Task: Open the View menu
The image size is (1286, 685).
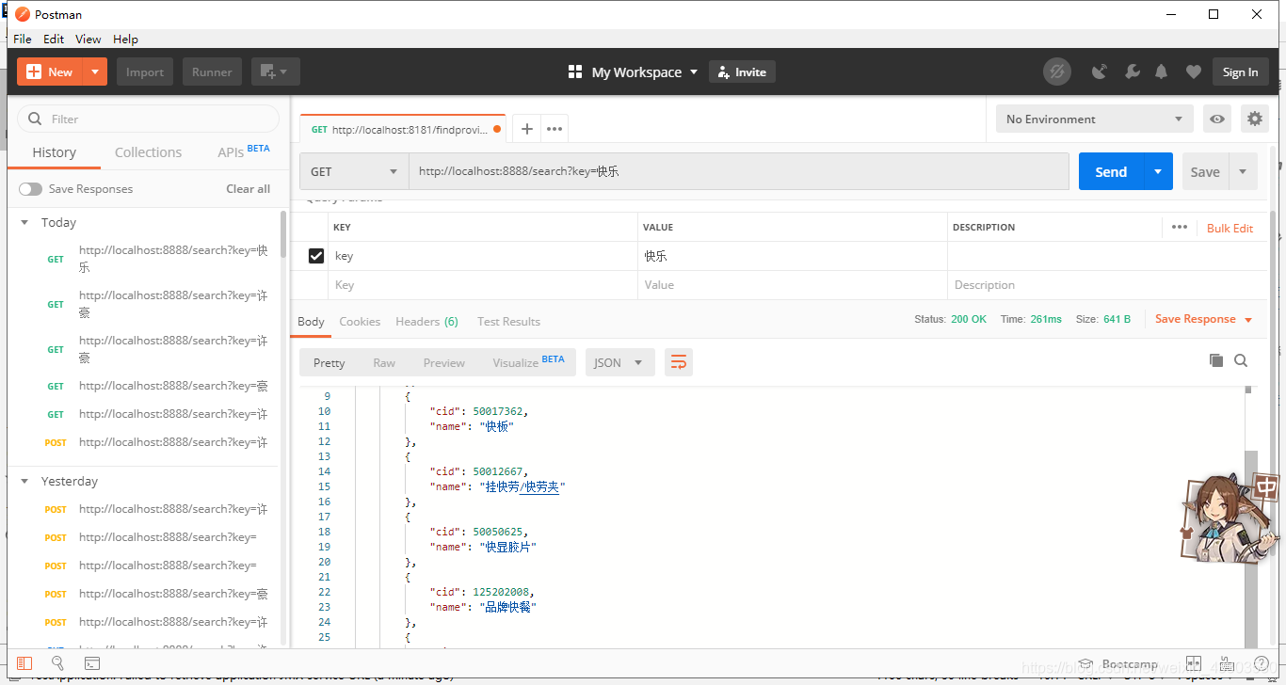Action: coord(88,39)
